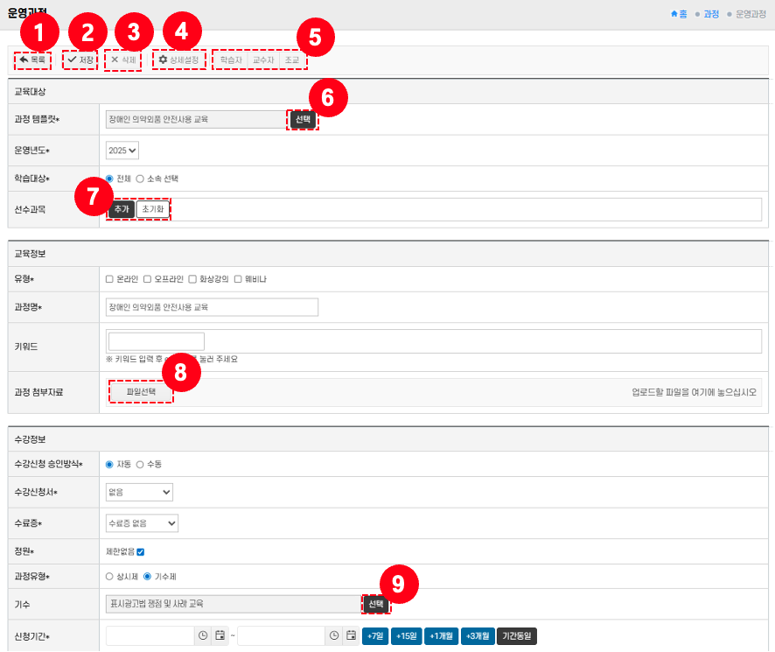Viewport: 775px width, 652px height.
Task: Toggle the 제한없음 capacity checkbox
Action: (x=140, y=552)
